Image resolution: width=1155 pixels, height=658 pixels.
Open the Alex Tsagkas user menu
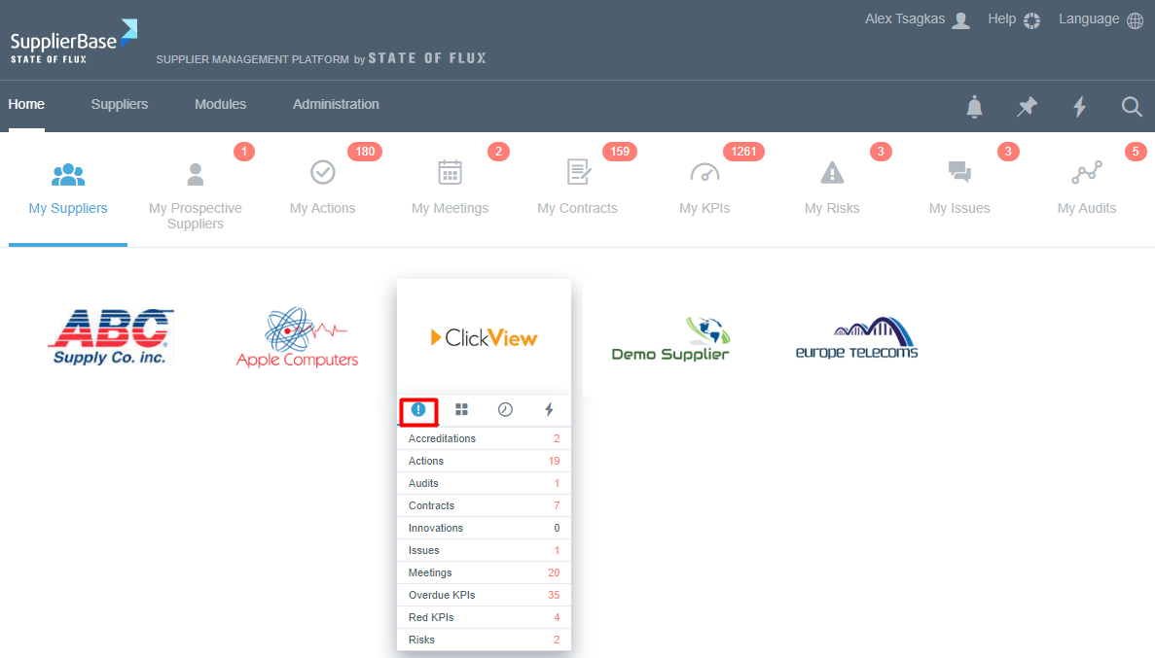(917, 19)
